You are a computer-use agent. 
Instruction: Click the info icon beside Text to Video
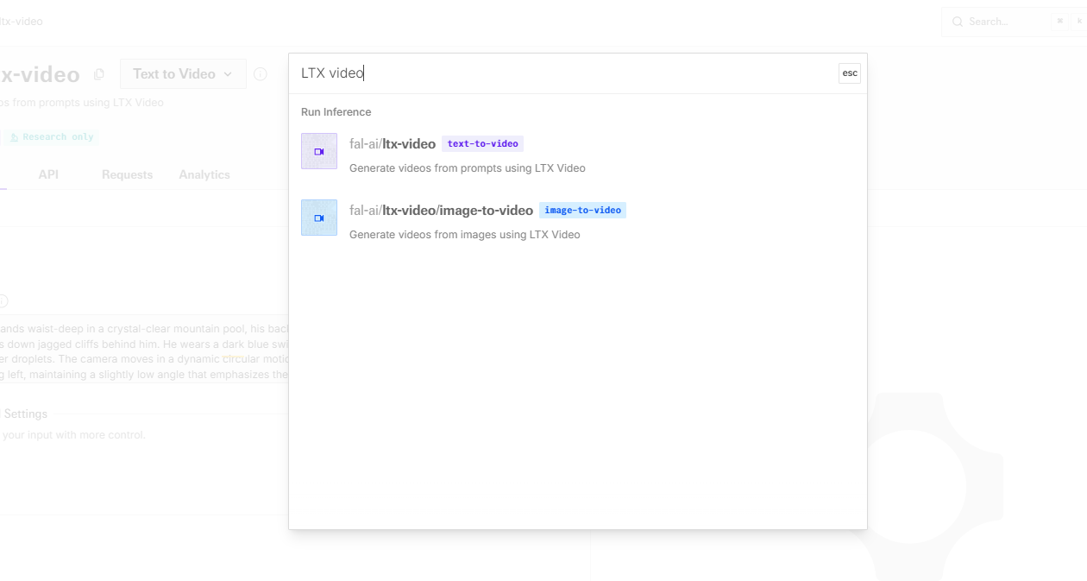point(261,74)
